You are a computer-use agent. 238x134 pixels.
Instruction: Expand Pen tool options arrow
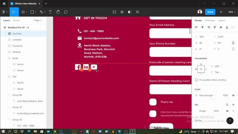(x=45, y=12)
